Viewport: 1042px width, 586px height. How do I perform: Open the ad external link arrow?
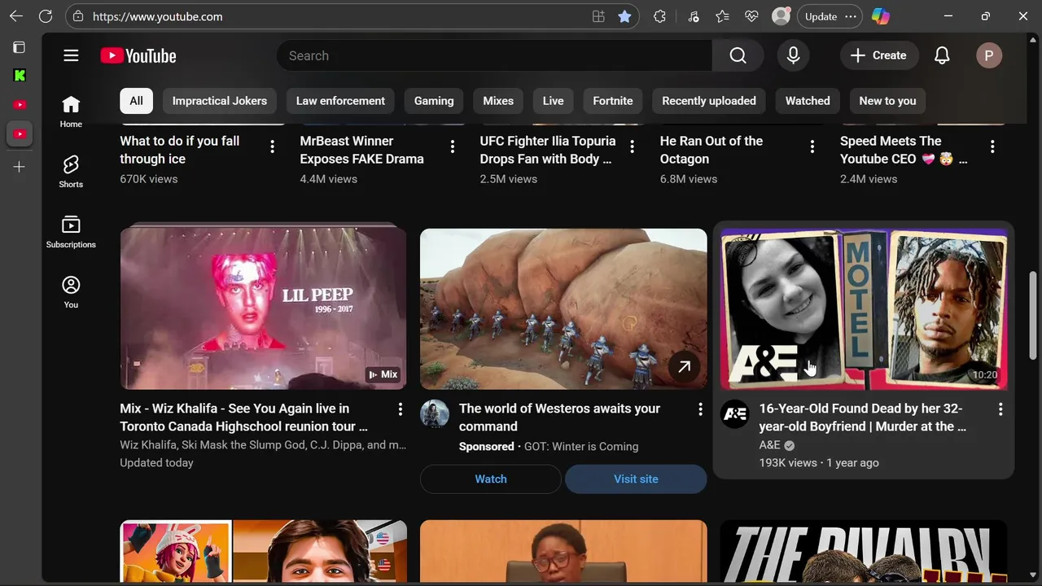coord(685,367)
